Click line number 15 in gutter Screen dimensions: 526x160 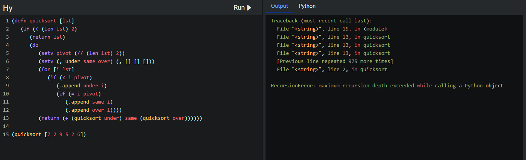[x=5, y=134]
